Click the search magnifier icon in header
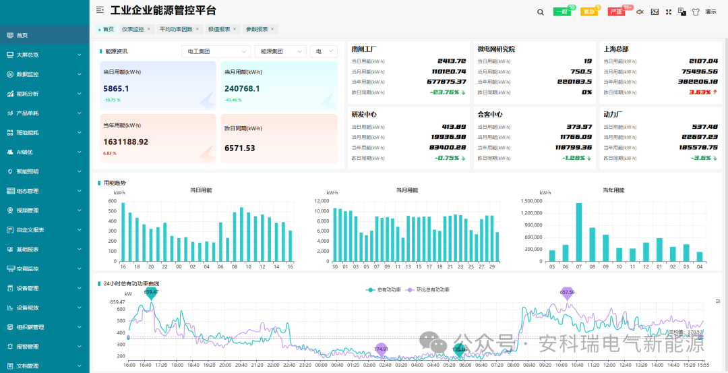The image size is (728, 373). [541, 12]
